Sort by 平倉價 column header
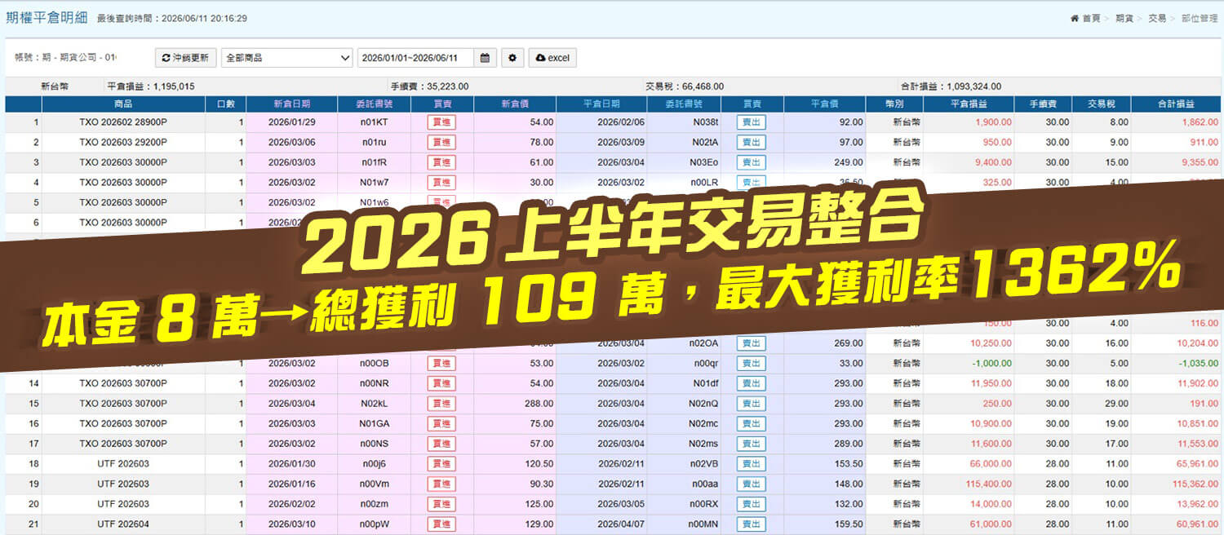The width and height of the screenshot is (1224, 535). (x=824, y=104)
